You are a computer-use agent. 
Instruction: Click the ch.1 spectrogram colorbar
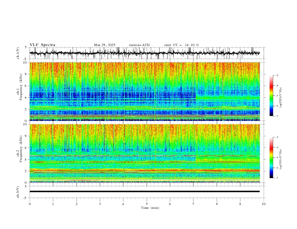(x=271, y=95)
